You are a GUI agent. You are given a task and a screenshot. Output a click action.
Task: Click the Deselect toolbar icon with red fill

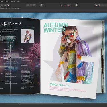(x=31, y=5)
